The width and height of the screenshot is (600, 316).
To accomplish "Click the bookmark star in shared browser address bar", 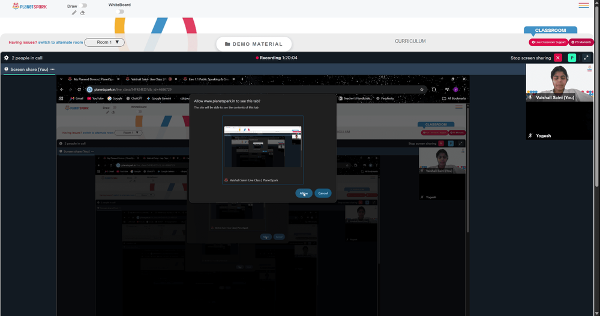I will pos(422,90).
